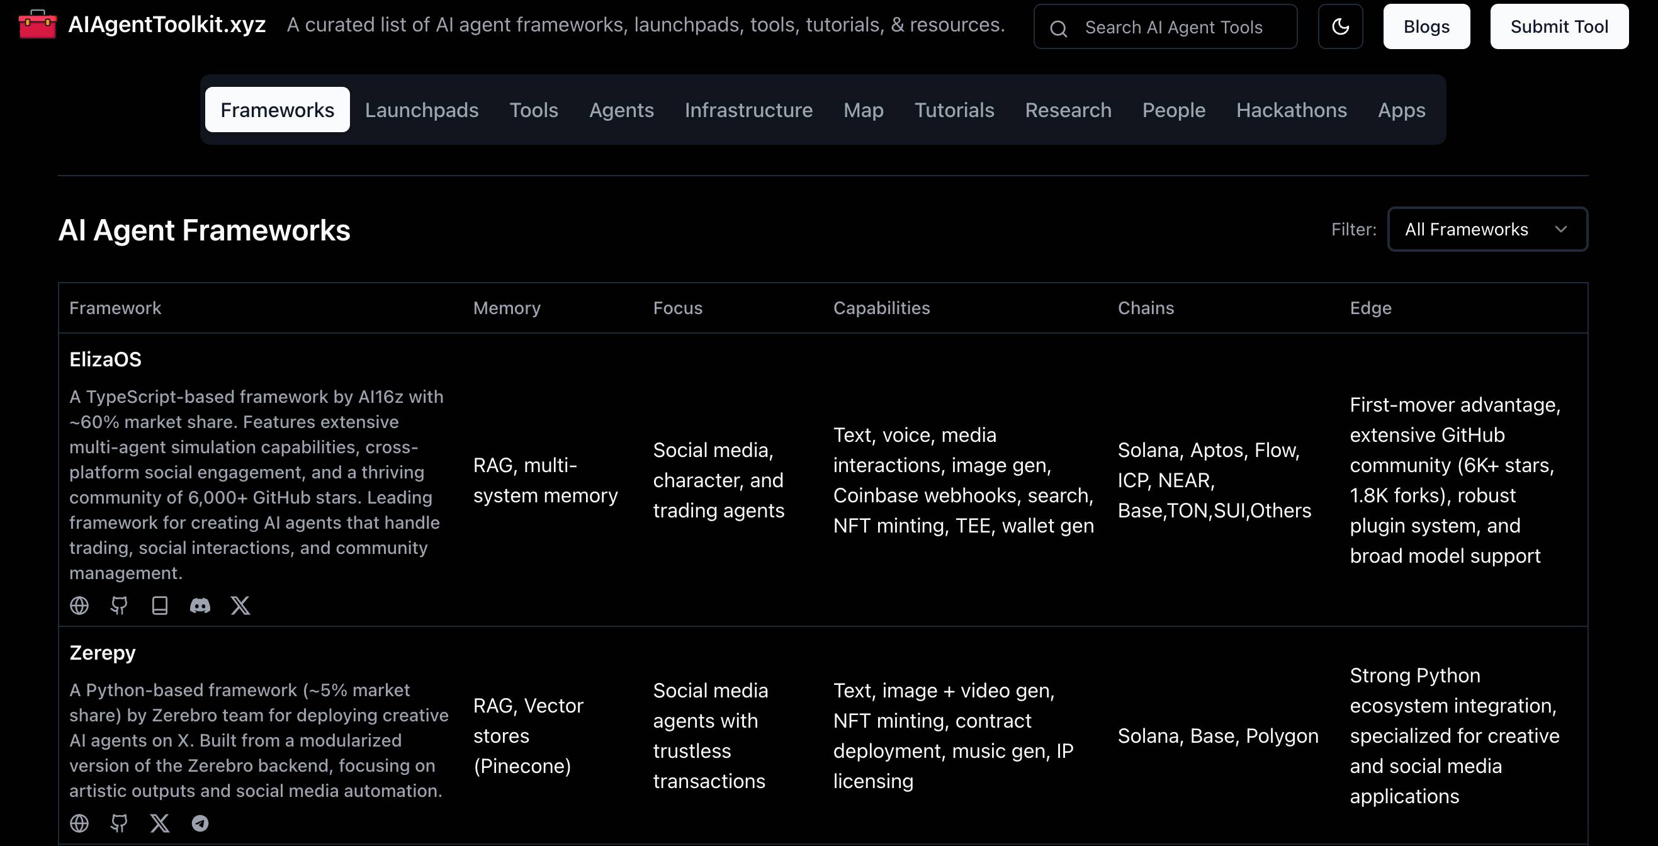Select the Frameworks tab

[x=277, y=109]
